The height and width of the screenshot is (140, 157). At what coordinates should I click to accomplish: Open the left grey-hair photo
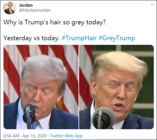click(x=41, y=87)
